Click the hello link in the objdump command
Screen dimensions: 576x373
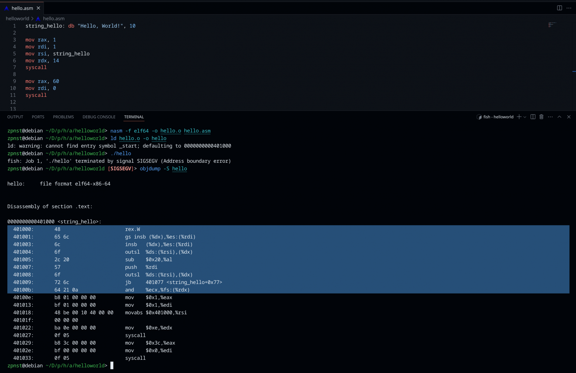point(179,169)
